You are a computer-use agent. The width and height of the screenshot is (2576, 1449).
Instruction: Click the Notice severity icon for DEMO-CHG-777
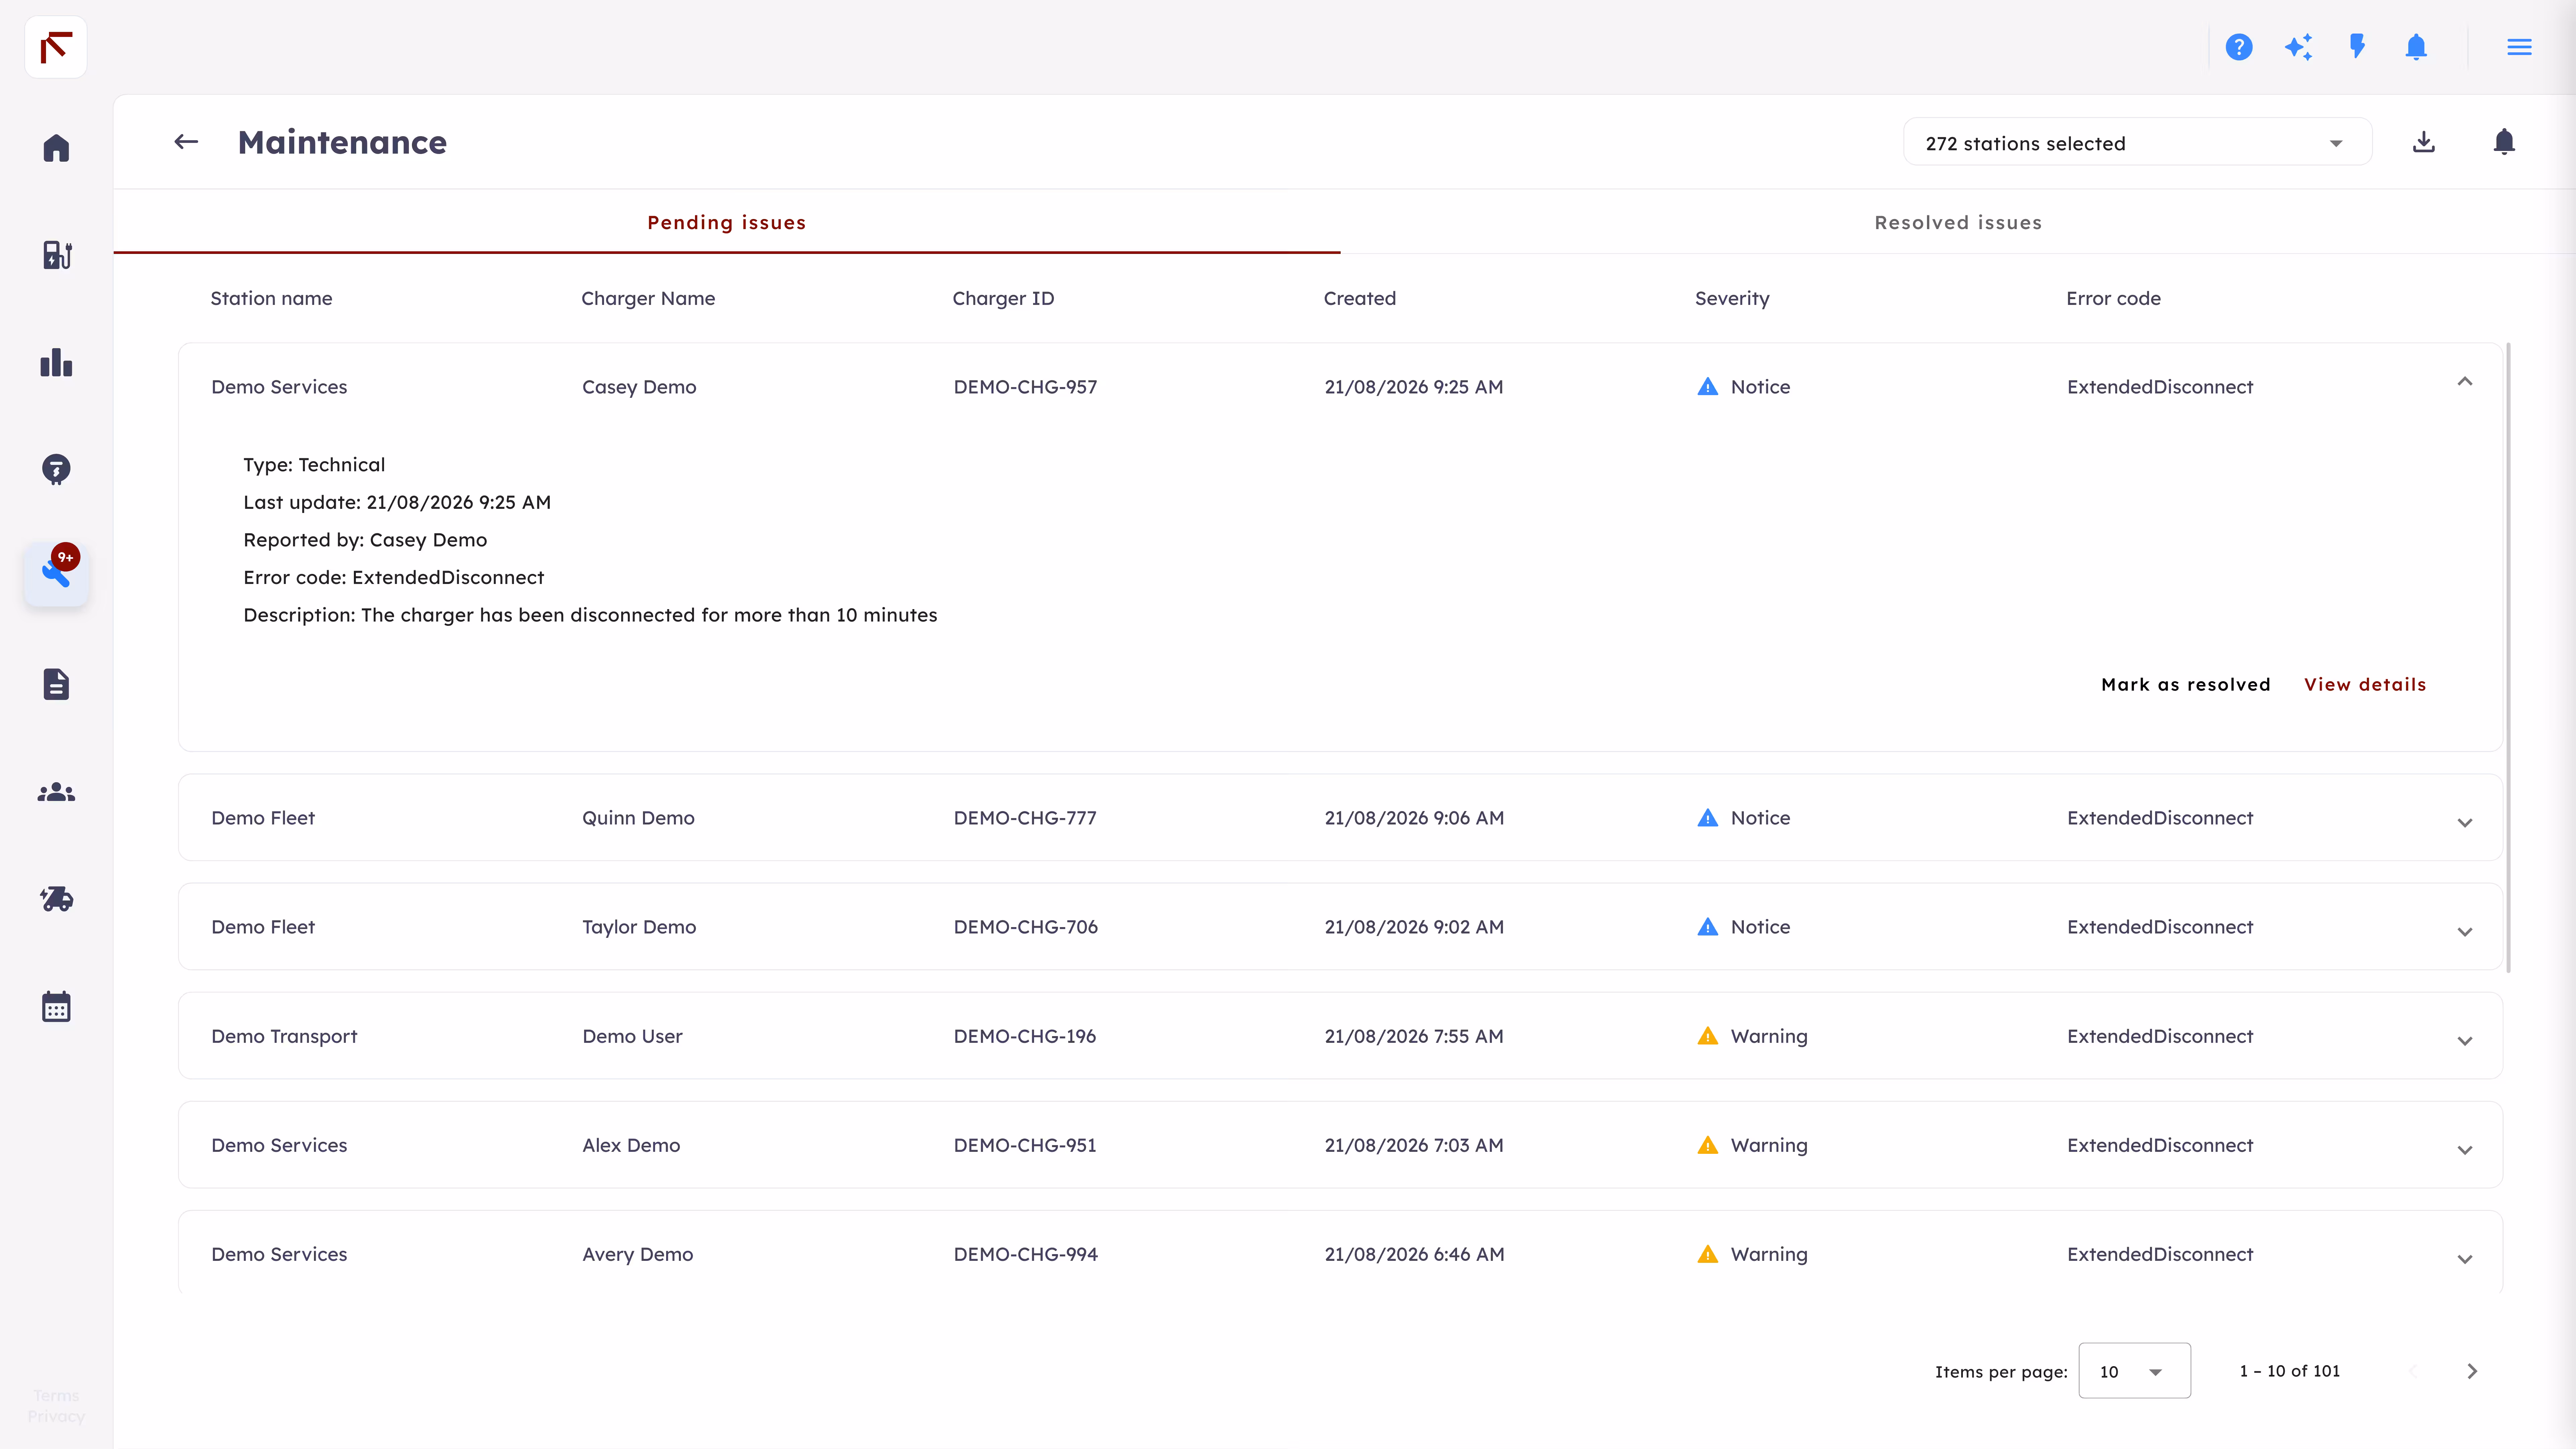pos(1708,818)
